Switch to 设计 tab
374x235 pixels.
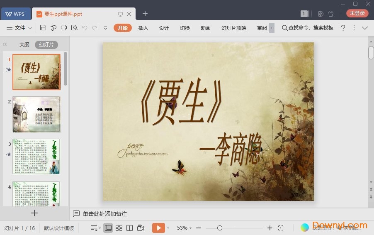click(164, 28)
